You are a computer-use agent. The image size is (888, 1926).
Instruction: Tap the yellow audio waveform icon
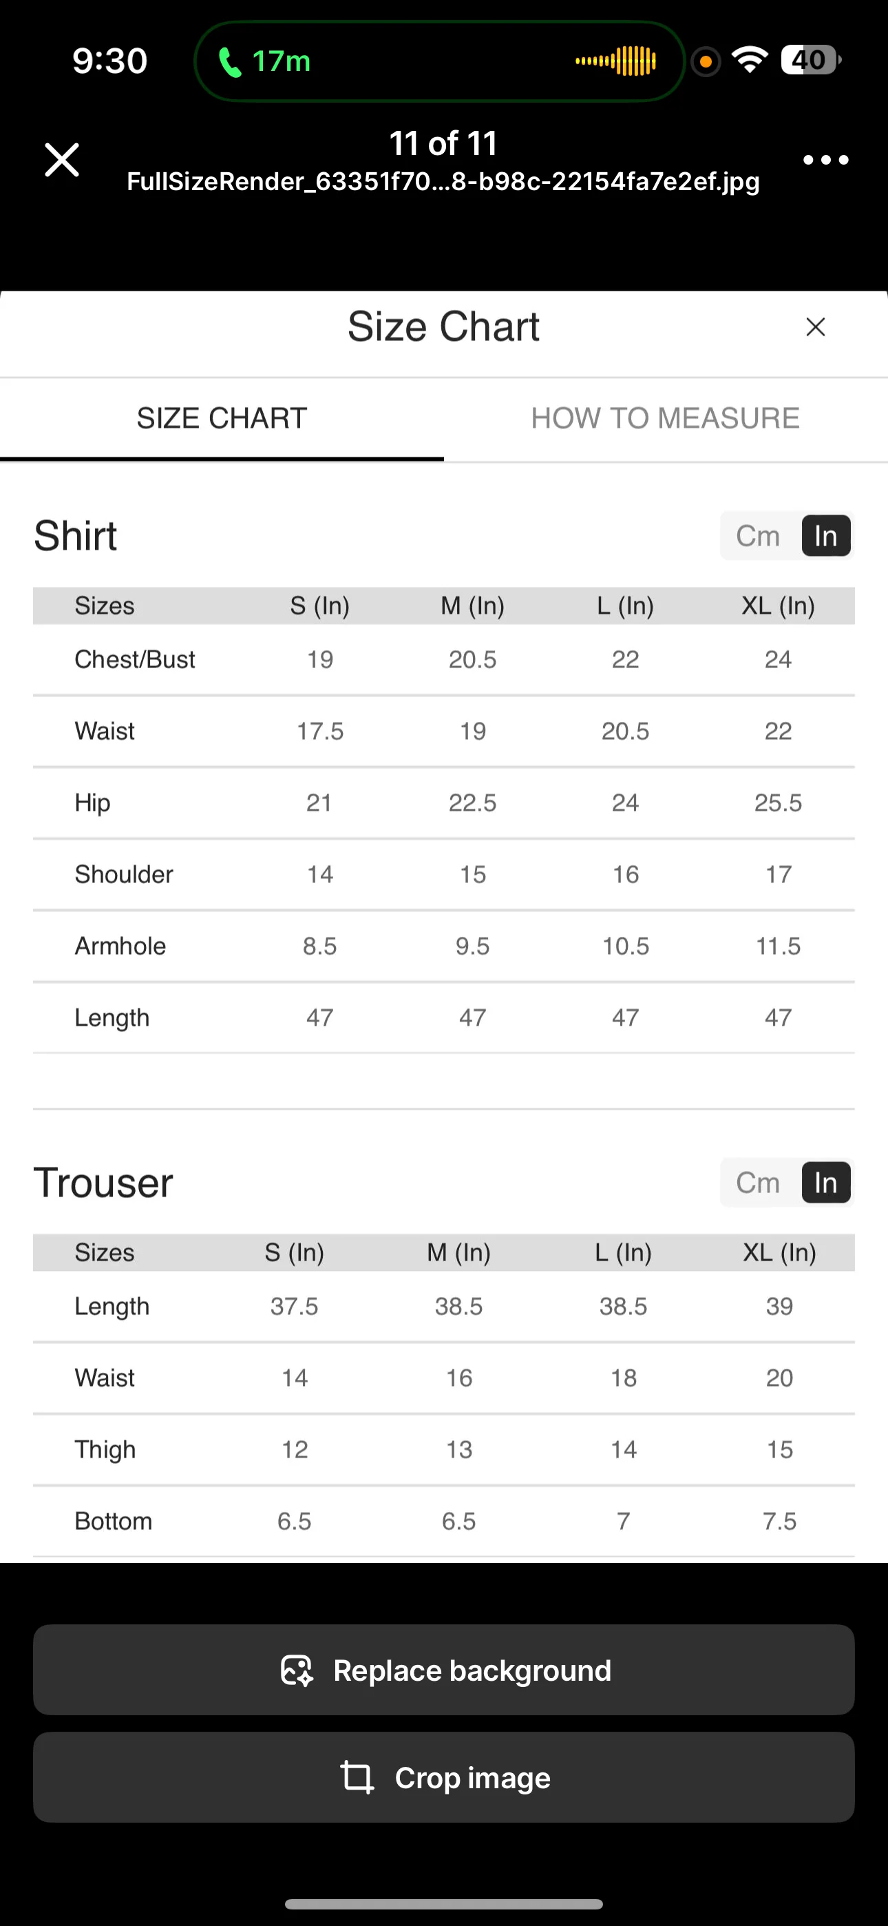click(x=616, y=61)
